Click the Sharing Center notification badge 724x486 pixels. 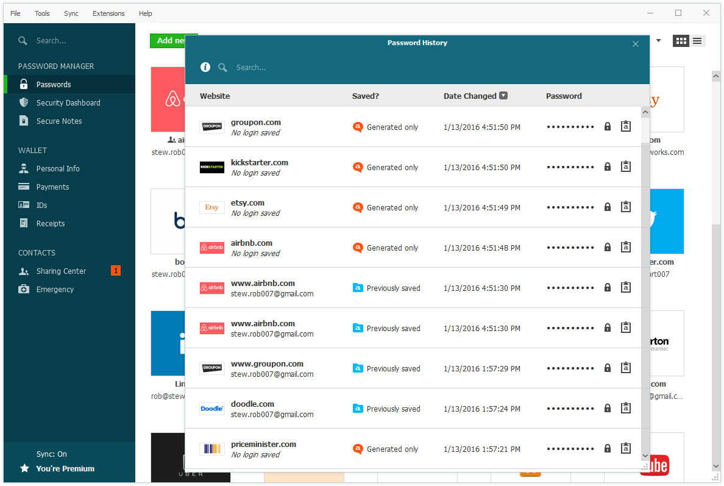click(x=116, y=271)
